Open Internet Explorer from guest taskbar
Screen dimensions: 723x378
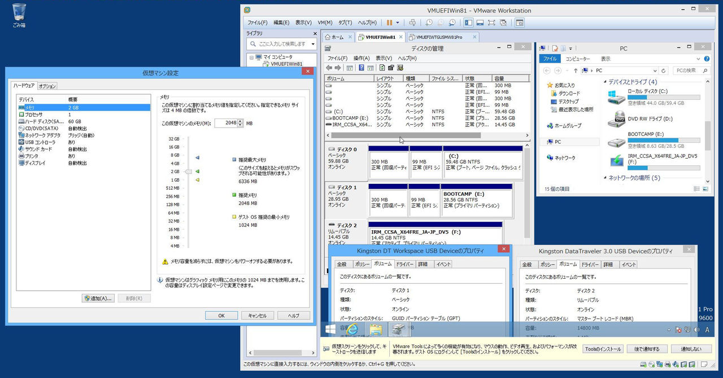(x=352, y=329)
